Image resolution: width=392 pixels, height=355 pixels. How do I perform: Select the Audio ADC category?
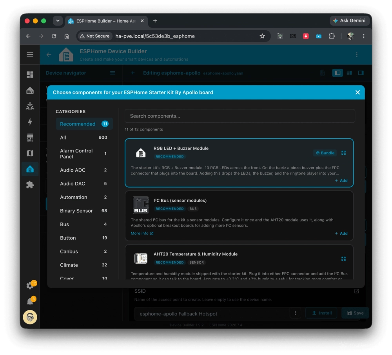[x=84, y=170]
